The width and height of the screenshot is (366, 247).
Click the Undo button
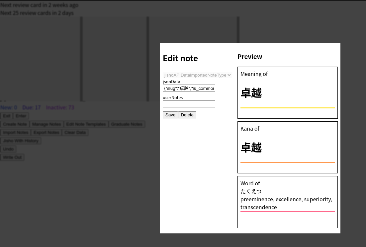8,149
